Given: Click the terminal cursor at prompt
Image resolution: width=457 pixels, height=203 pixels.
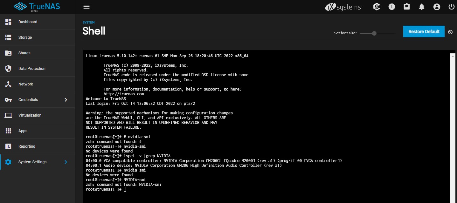Looking at the screenshot, I should (x=125, y=189).
